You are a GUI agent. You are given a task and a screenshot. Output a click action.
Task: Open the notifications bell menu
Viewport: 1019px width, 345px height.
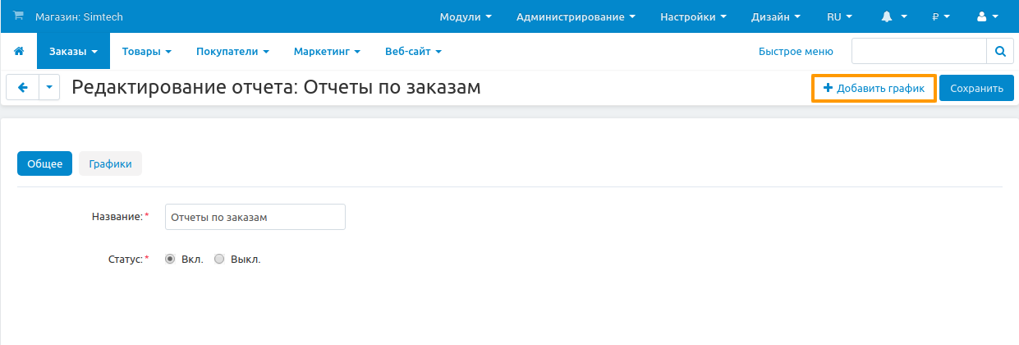[x=893, y=16]
